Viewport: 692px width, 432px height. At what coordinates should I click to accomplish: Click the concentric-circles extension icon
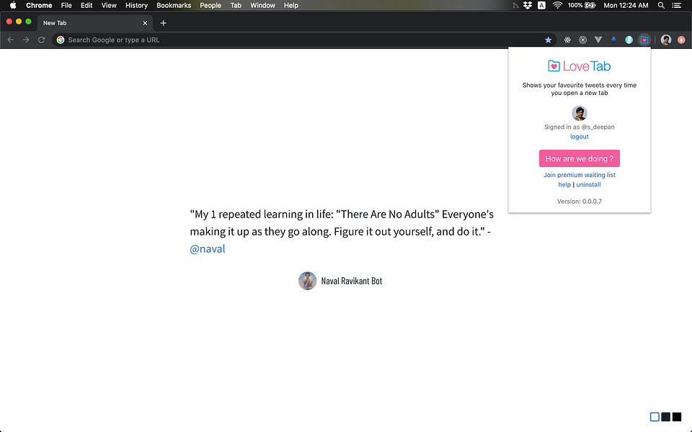[583, 40]
